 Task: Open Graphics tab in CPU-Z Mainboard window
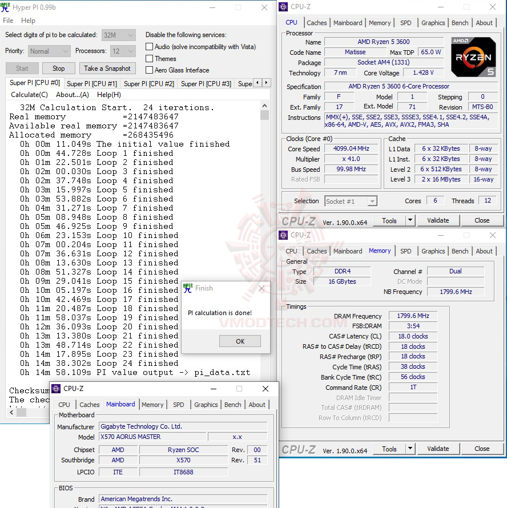(x=206, y=405)
